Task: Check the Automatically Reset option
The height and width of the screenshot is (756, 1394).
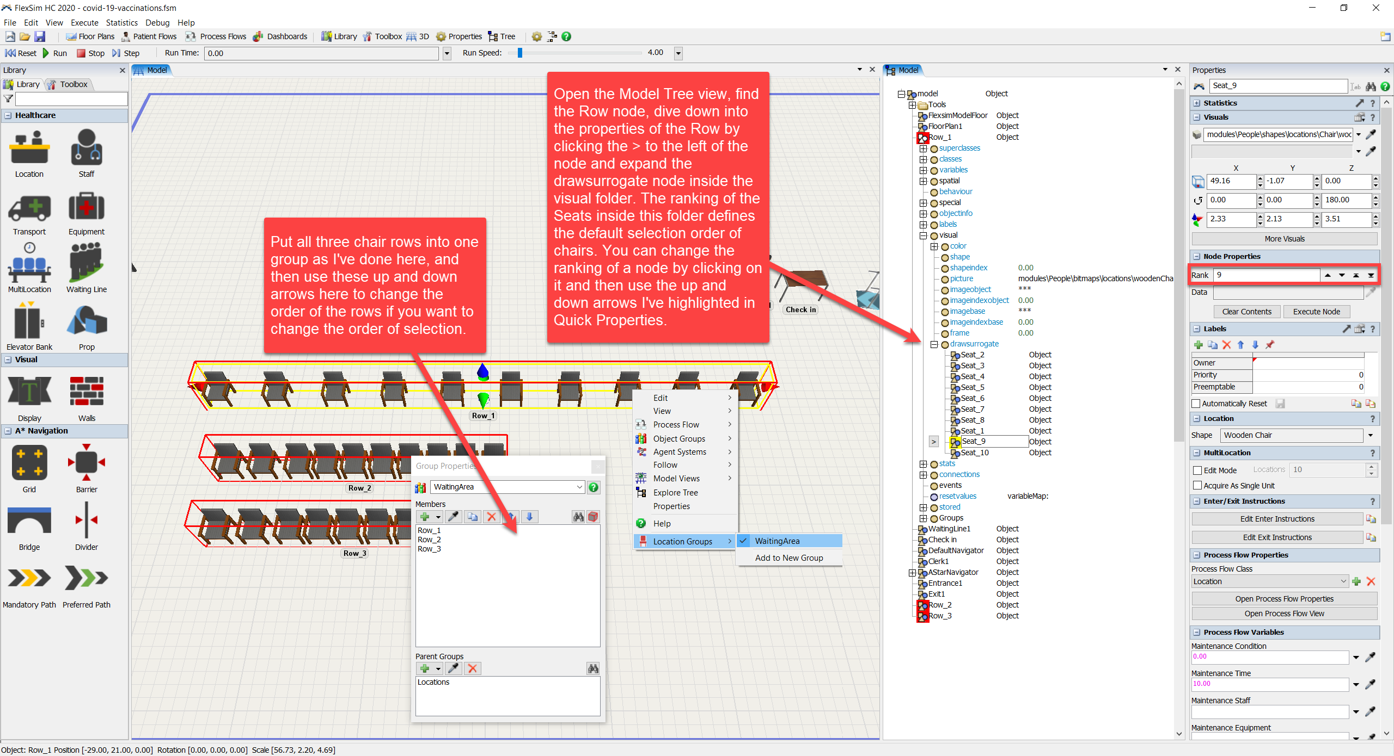Action: point(1196,404)
